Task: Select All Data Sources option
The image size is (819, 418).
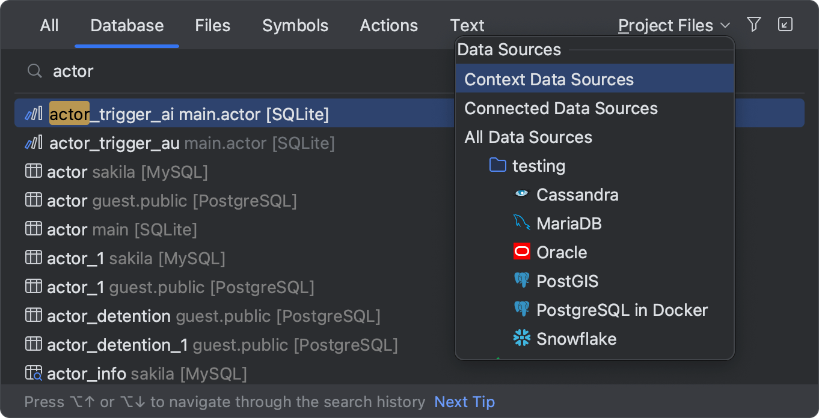Action: (528, 137)
